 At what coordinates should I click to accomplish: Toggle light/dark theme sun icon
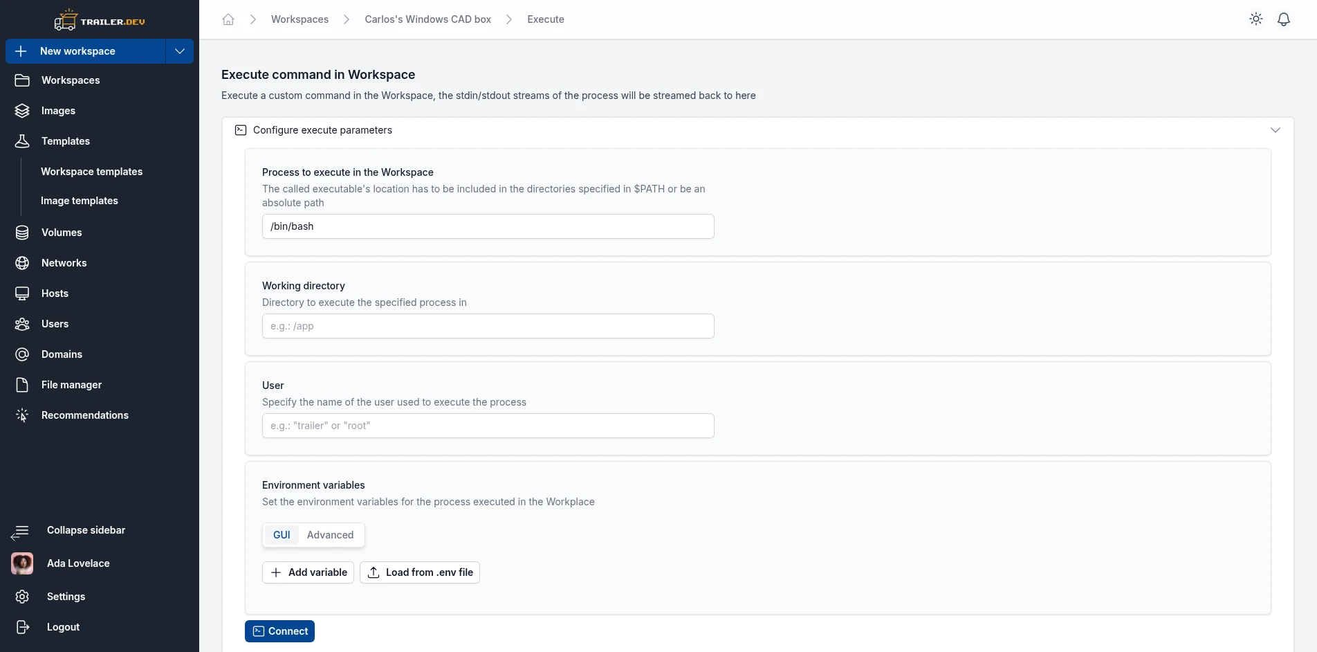click(x=1256, y=19)
